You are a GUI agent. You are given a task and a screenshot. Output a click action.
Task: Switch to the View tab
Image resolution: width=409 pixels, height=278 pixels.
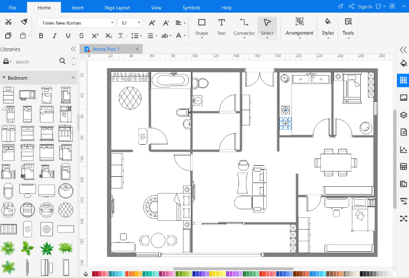coord(156,7)
